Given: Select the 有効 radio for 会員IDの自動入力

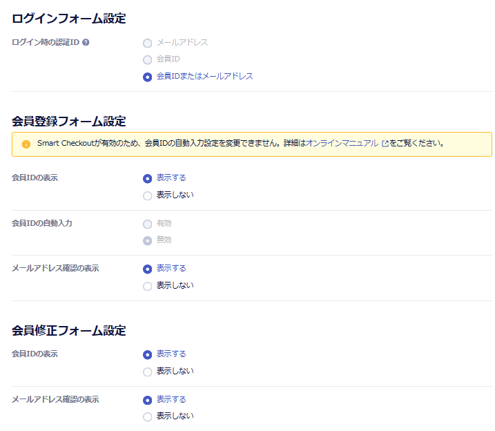Looking at the screenshot, I should pos(148,224).
